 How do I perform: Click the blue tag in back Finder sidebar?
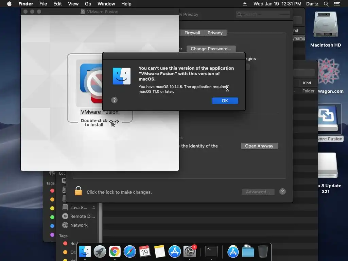pos(52,226)
